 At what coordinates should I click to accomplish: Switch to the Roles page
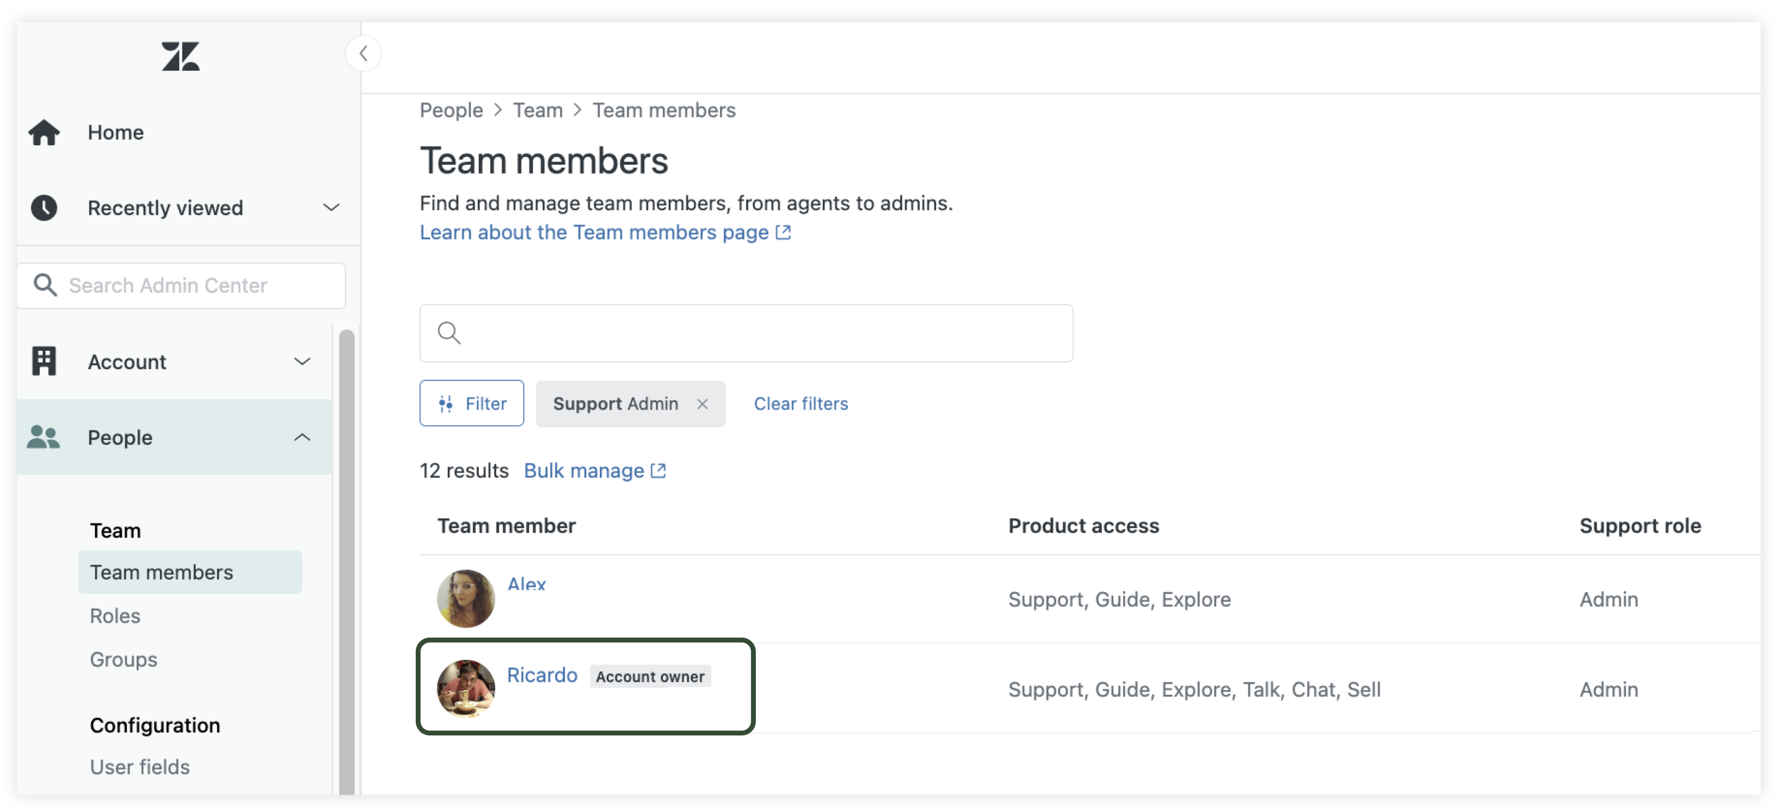coord(115,615)
